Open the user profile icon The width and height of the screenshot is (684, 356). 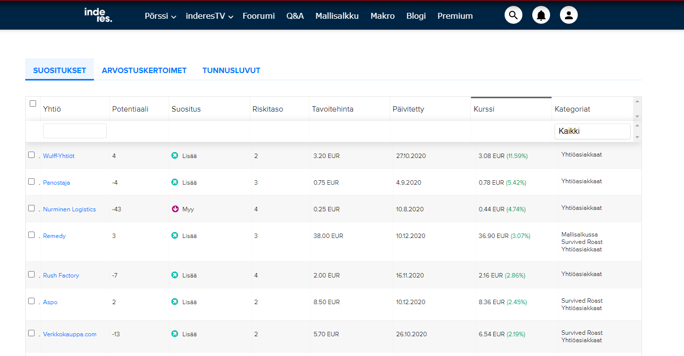point(568,15)
